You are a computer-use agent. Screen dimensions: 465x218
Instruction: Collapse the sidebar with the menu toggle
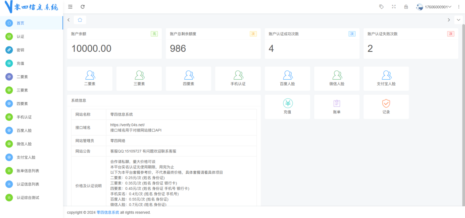pos(70,7)
